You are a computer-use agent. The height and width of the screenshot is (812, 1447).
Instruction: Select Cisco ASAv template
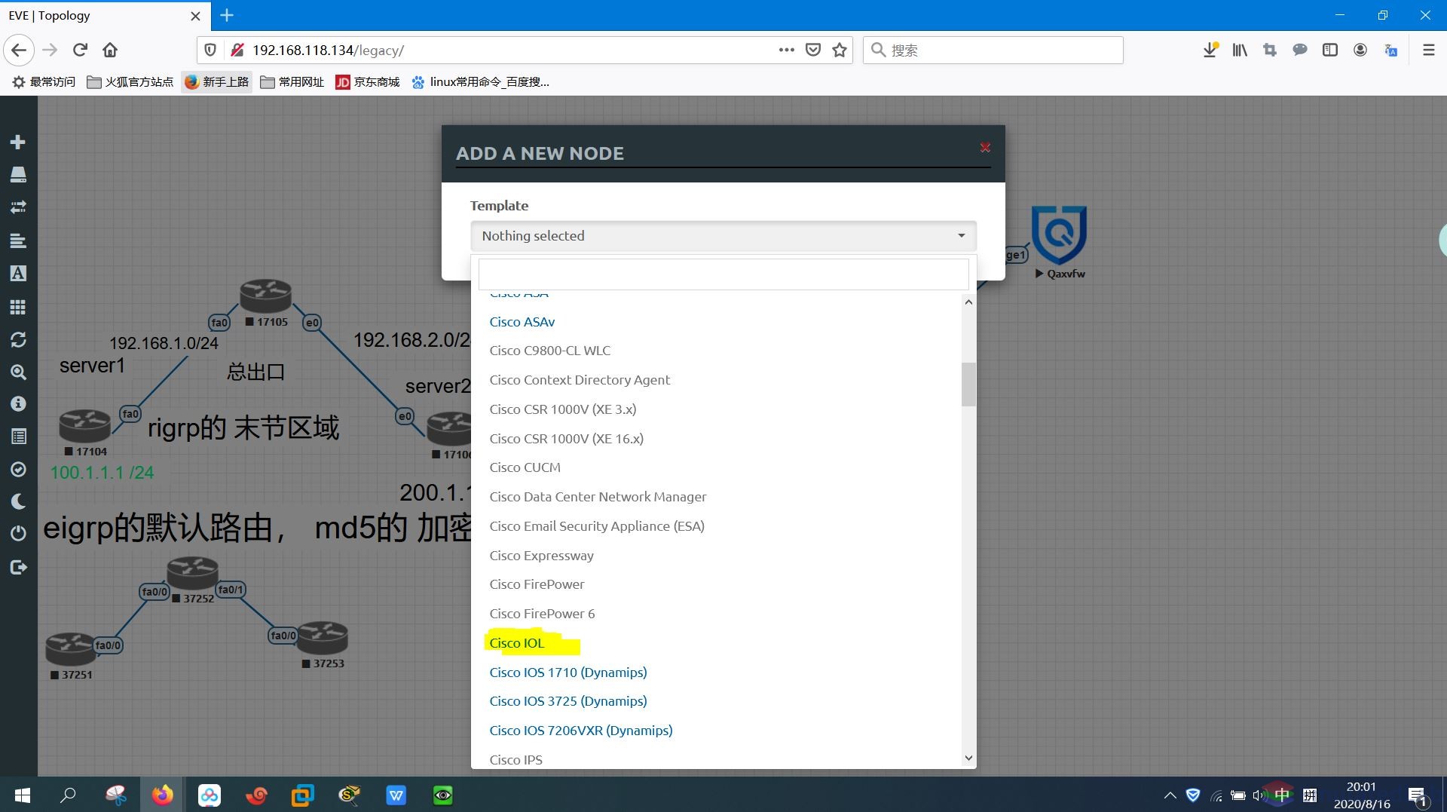522,322
